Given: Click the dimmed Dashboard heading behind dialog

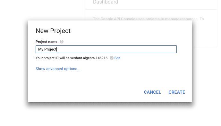Looking at the screenshot, I should [106, 2].
